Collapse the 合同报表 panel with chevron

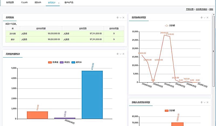120,18
